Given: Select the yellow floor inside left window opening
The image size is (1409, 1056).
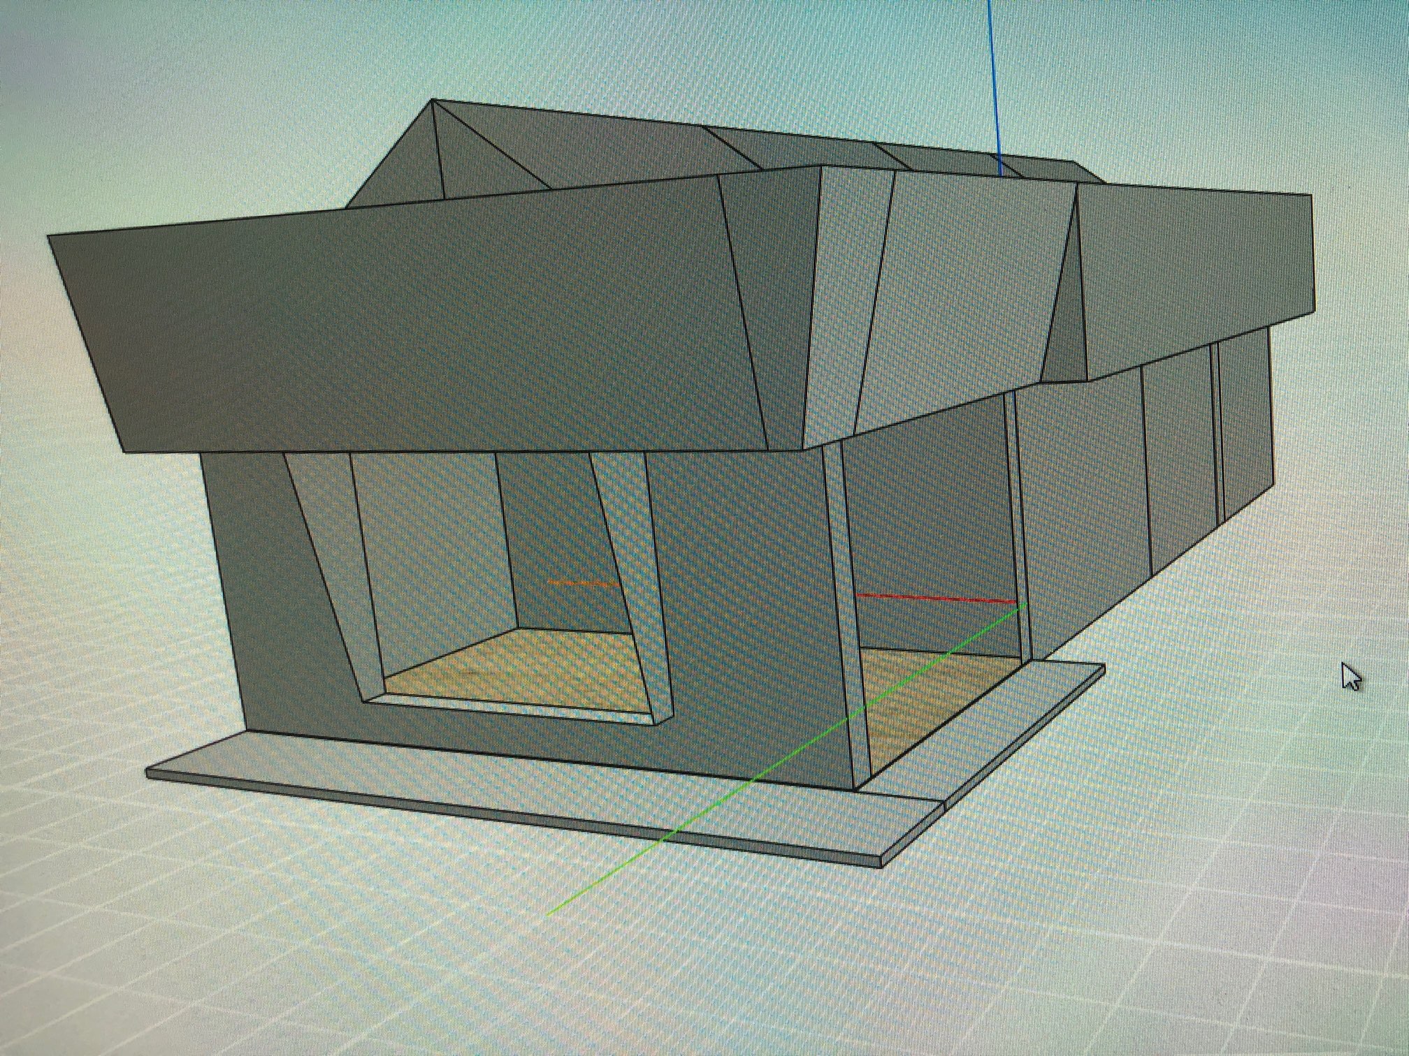Looking at the screenshot, I should [x=517, y=670].
